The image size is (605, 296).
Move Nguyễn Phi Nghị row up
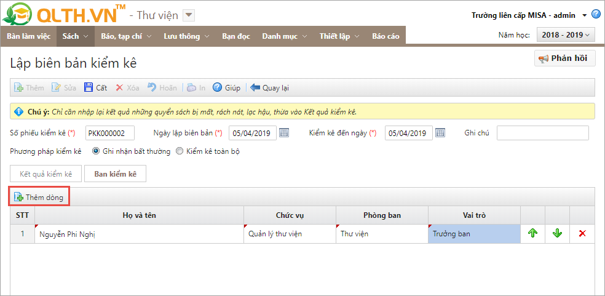[533, 233]
